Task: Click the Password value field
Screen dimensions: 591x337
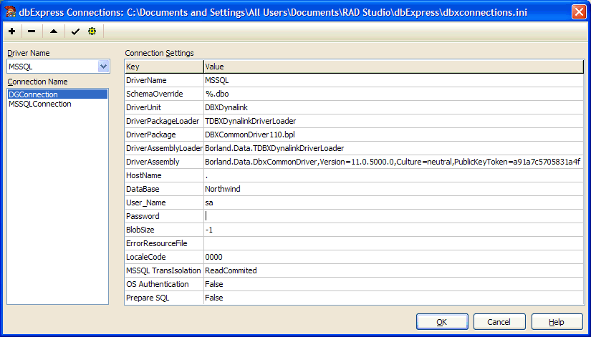Action: tap(393, 216)
